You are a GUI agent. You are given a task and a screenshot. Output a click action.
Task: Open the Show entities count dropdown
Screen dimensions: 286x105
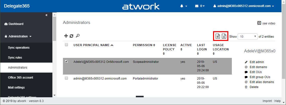point(248,36)
